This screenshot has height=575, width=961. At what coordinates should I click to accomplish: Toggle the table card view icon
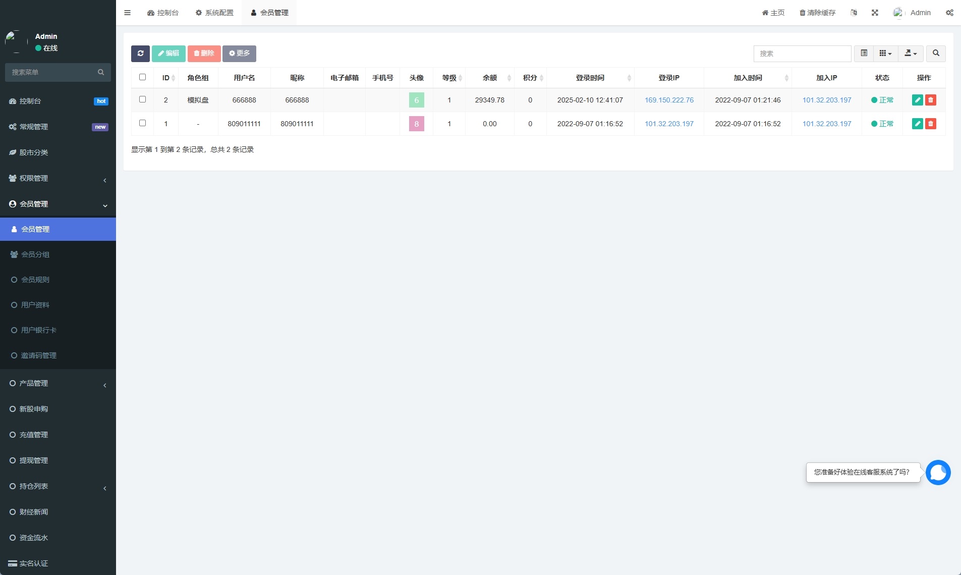tap(864, 54)
